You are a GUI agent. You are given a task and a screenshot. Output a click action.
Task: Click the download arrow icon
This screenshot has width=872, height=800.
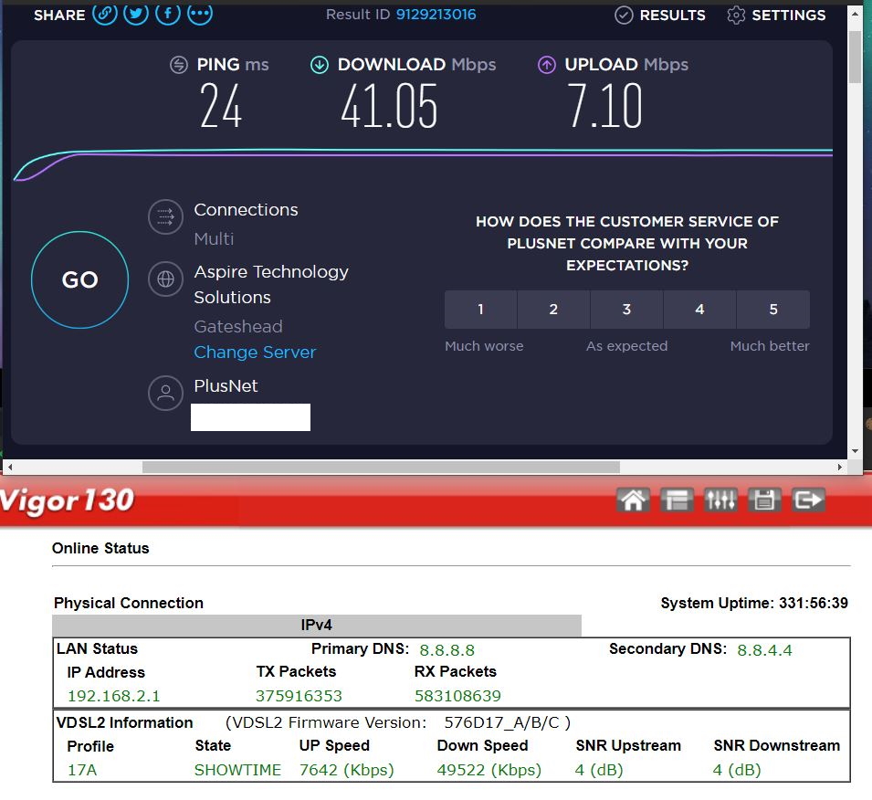point(320,65)
